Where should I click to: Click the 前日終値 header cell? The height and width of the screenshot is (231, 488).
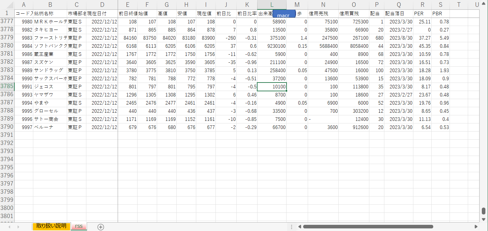point(128,14)
